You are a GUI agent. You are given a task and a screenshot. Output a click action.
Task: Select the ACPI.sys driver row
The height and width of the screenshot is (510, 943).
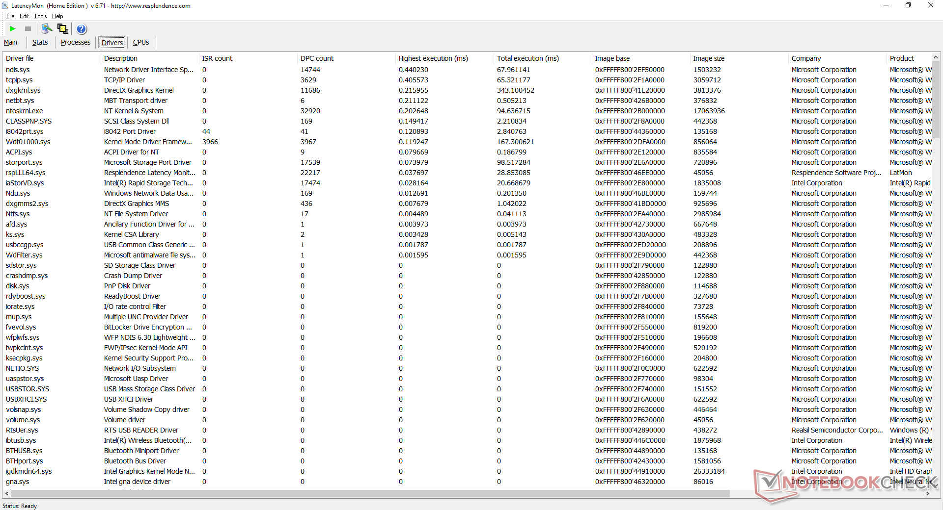[467, 152]
